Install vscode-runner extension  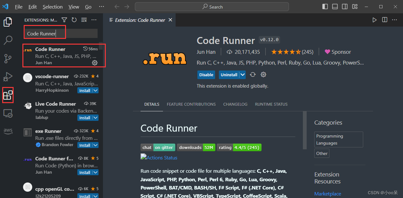(x=85, y=90)
